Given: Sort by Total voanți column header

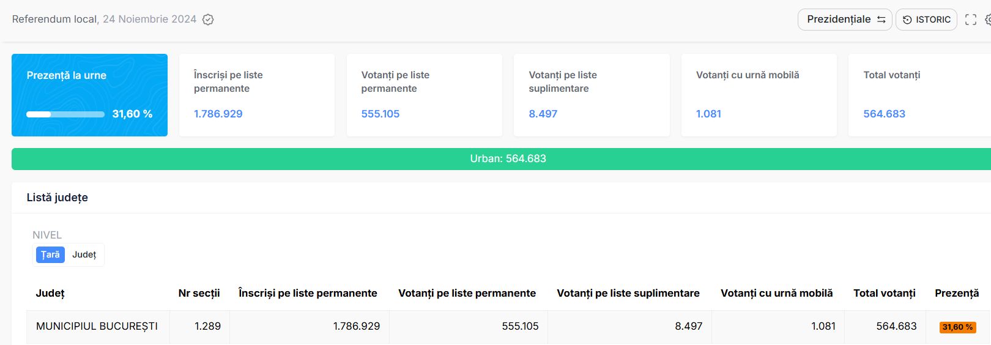Looking at the screenshot, I should (884, 293).
